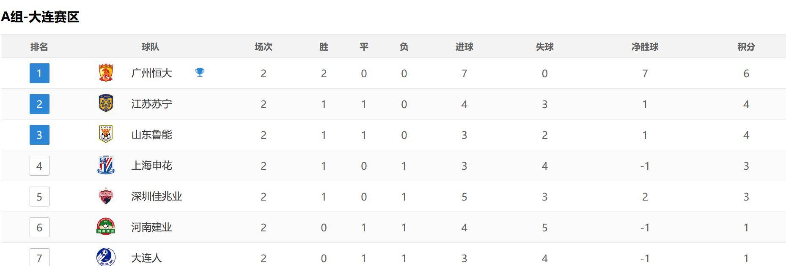Select the Dalian Pro team logo
Screen dimensions: 786x266
(106, 257)
